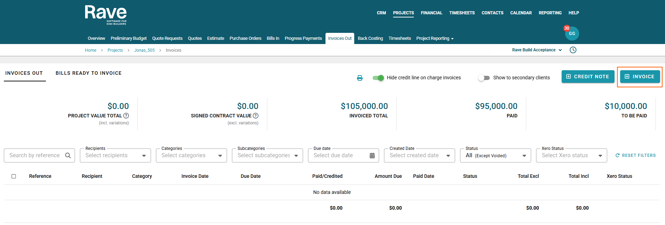Expand the Recipients dropdown
Viewport: 665px width, 225px height.
(144, 156)
